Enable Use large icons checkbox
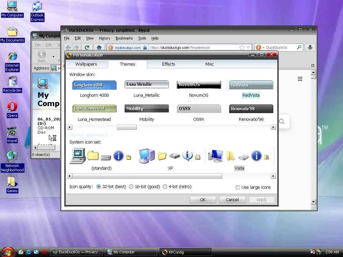This screenshot has height=257, width=343. pos(237,187)
